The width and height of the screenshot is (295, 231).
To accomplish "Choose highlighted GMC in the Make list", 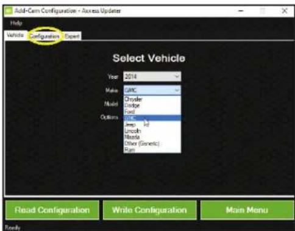I will pos(152,118).
